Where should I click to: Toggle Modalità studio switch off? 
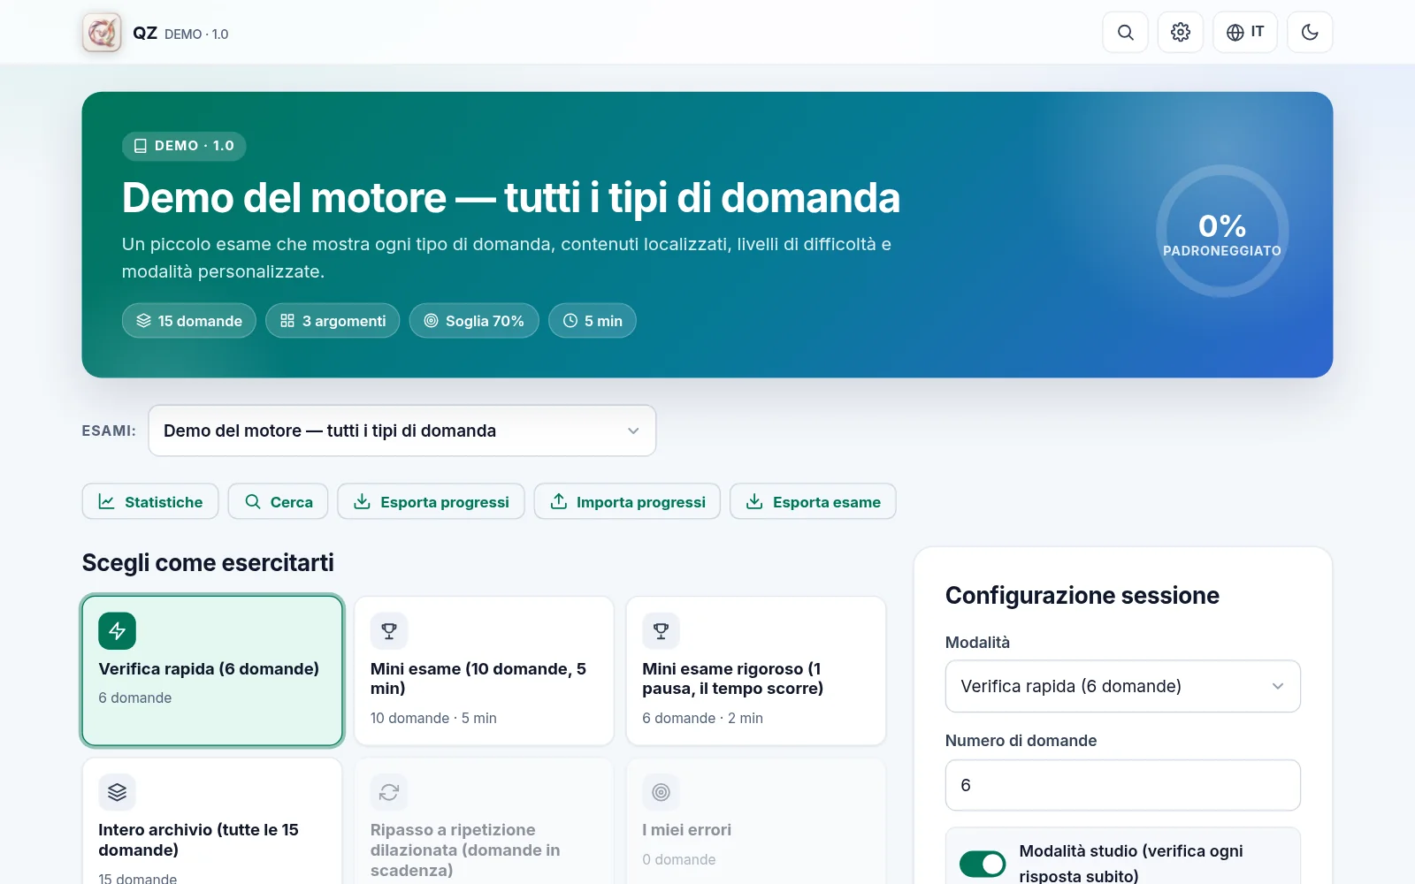983,864
